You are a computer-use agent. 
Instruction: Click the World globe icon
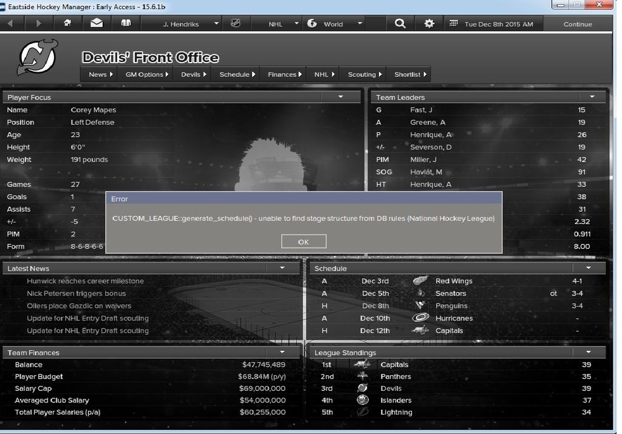(312, 24)
